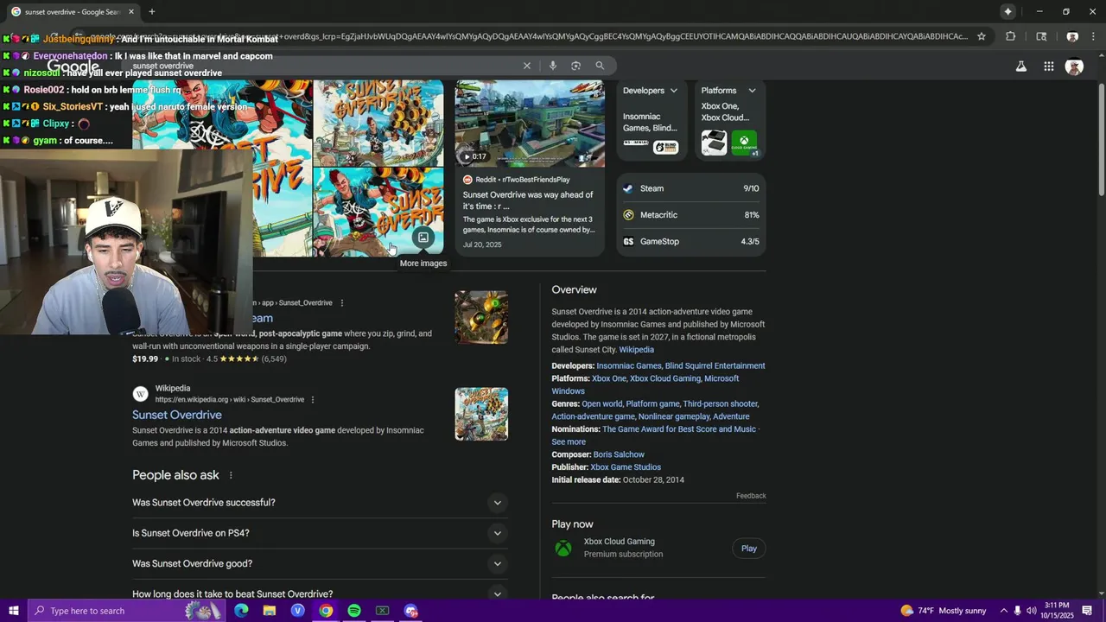Open the Game Award for Best Score link
Screen dimensions: 1106x622
tap(679, 429)
